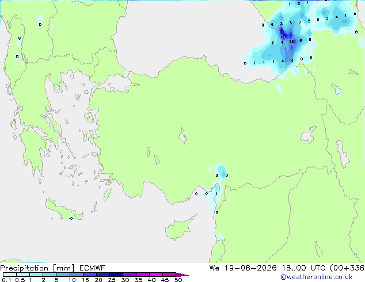Click the legend swatch between 0.1 and 0.5

click(x=10, y=275)
